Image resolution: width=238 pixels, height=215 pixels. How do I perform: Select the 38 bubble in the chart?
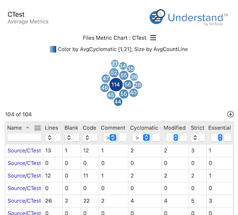click(138, 85)
